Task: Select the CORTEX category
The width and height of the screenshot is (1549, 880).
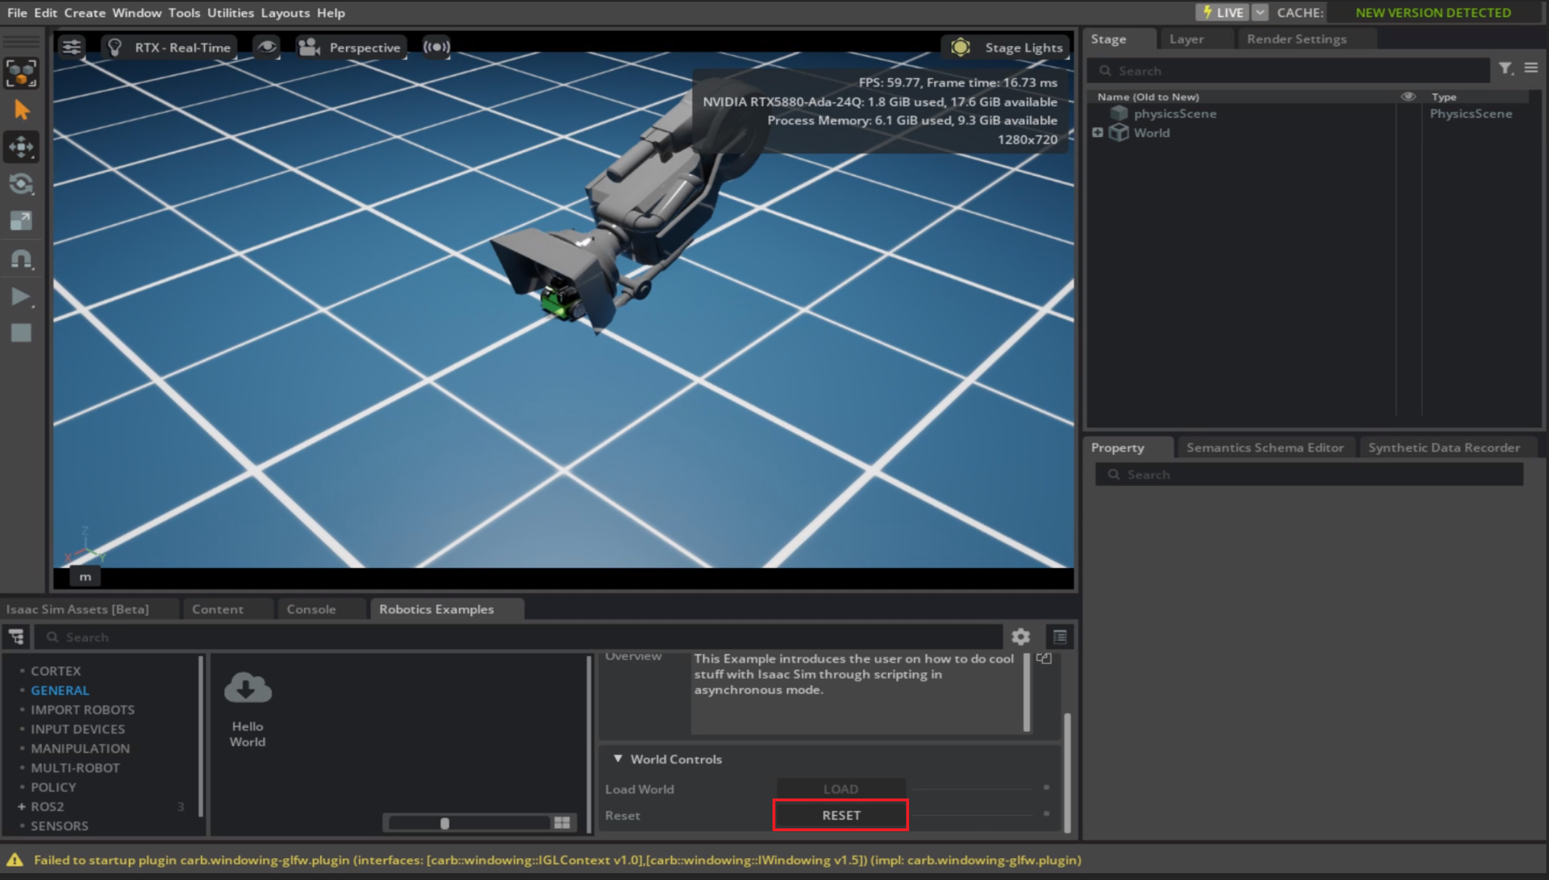Action: (x=56, y=672)
